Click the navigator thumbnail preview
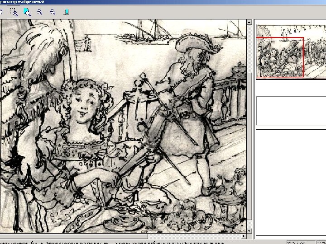 tap(291, 52)
